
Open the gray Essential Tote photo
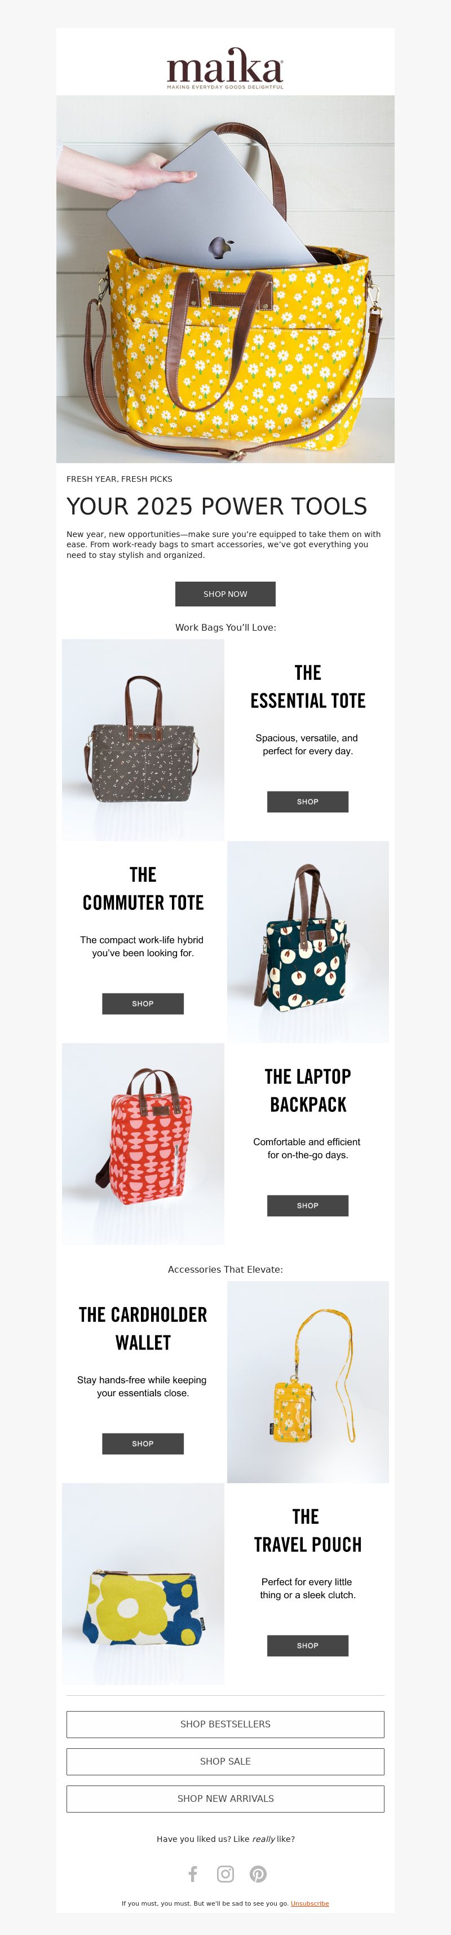[143, 740]
